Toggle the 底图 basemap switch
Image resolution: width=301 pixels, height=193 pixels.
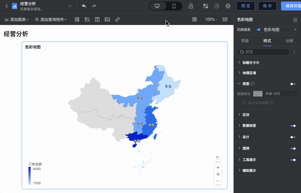pyautogui.click(x=293, y=84)
